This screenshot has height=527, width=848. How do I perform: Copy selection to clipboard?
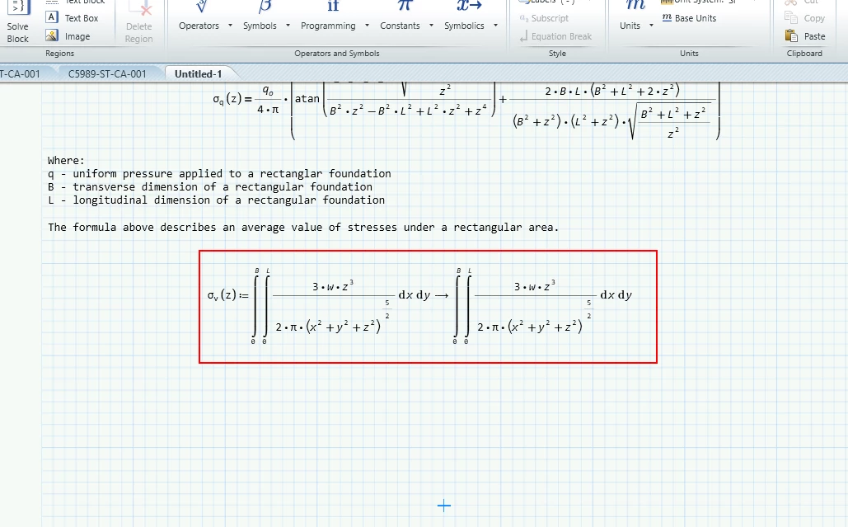point(804,18)
